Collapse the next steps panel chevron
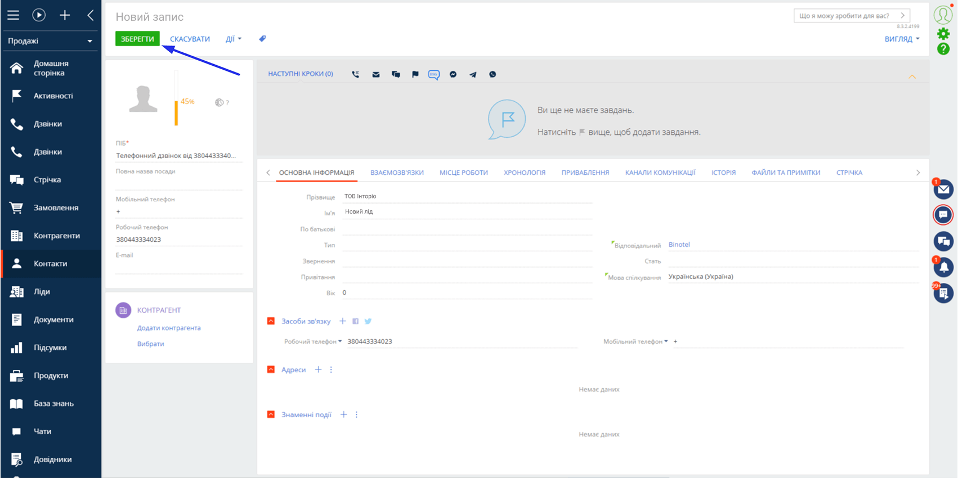 pos(912,76)
